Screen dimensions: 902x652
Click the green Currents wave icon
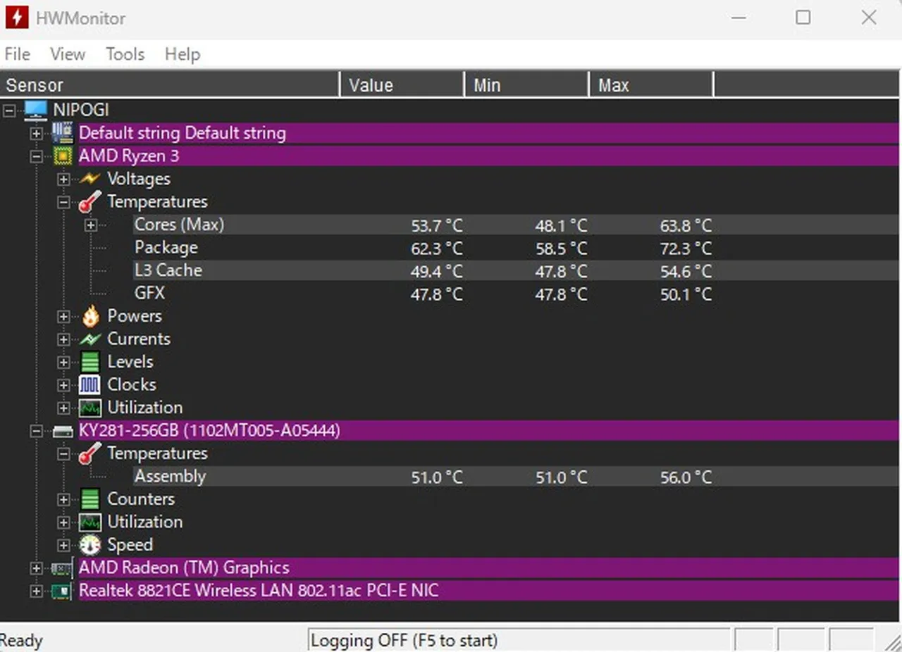tap(90, 339)
